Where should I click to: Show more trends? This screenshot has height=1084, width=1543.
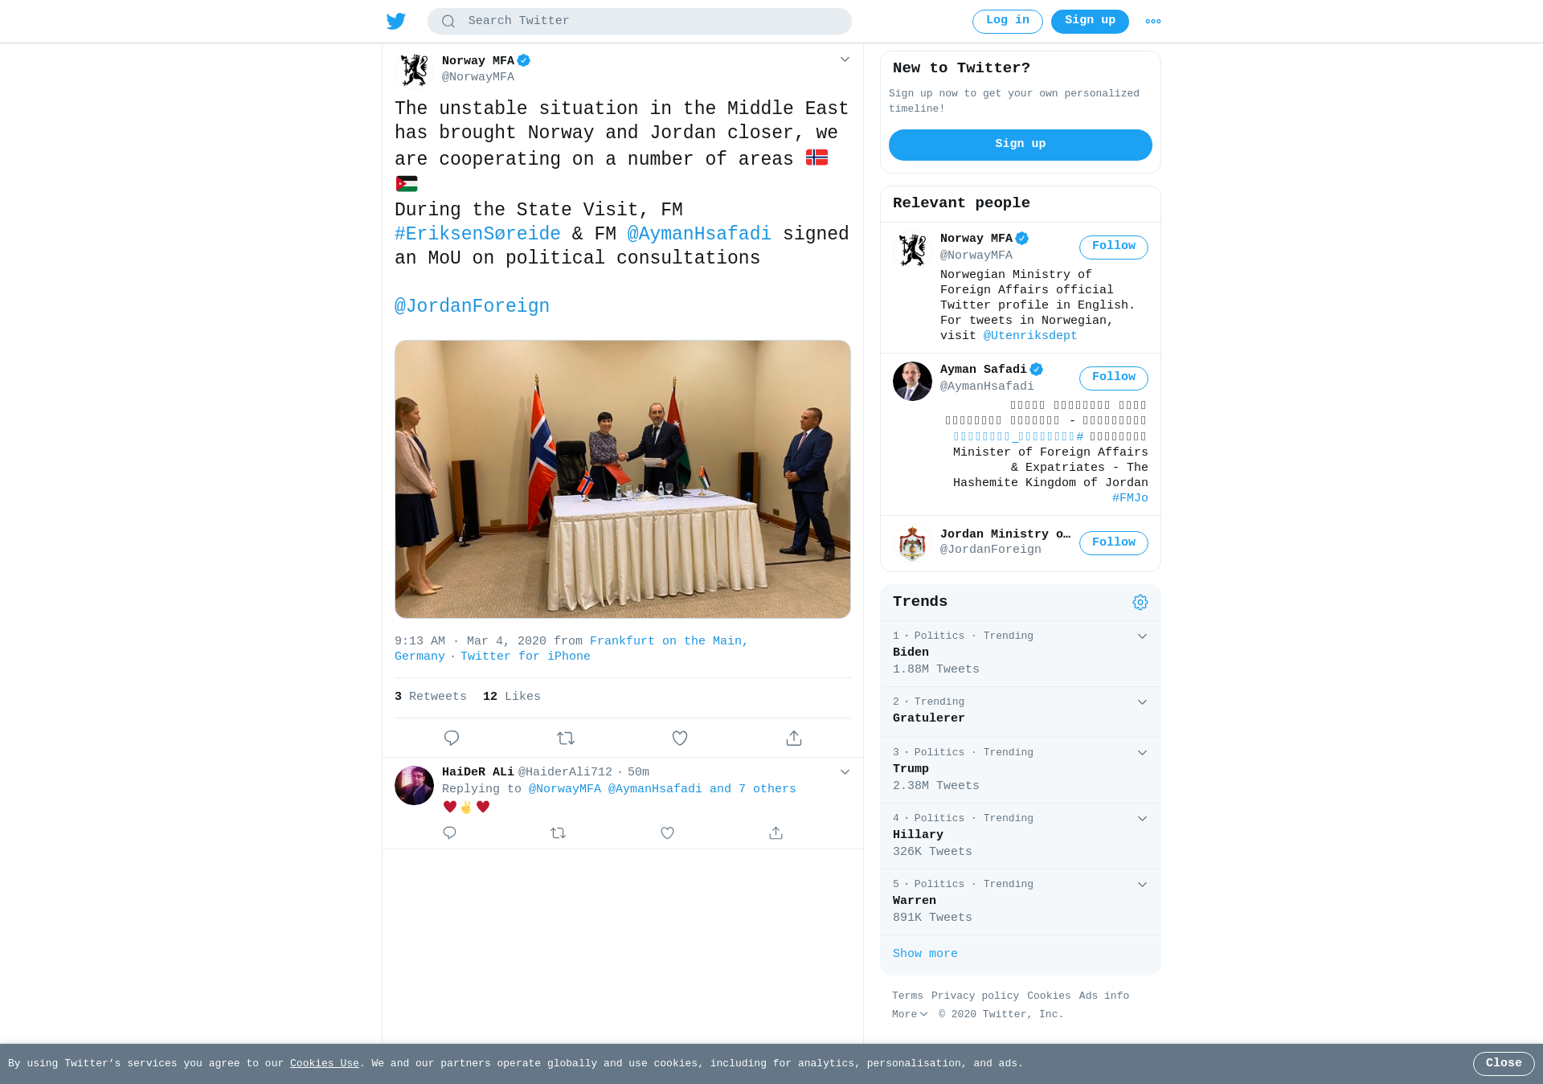click(x=925, y=954)
